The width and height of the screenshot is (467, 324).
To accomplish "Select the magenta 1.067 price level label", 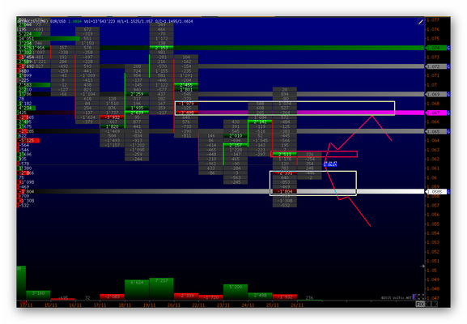I will pos(436,113).
